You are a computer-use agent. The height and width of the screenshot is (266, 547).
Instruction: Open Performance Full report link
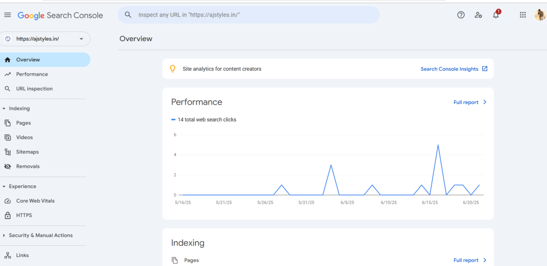(x=466, y=102)
